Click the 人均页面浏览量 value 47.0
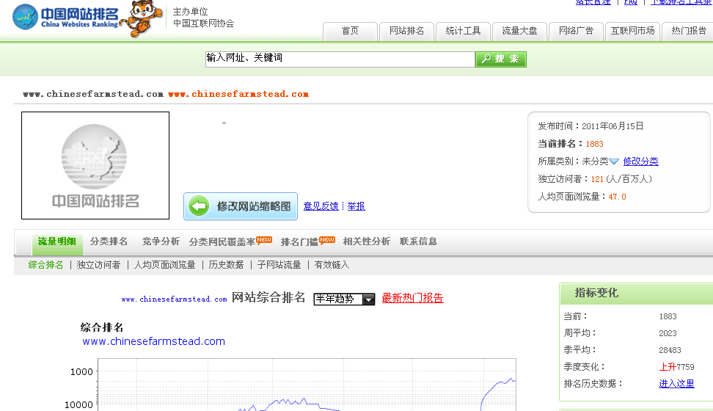 click(617, 197)
